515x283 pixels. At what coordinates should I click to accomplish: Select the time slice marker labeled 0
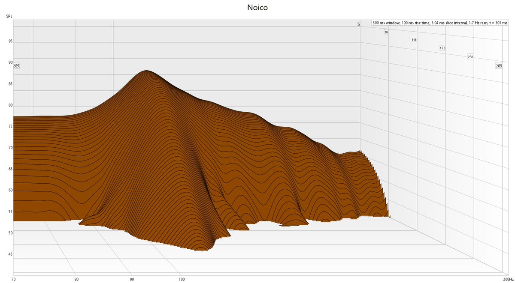[x=357, y=25]
